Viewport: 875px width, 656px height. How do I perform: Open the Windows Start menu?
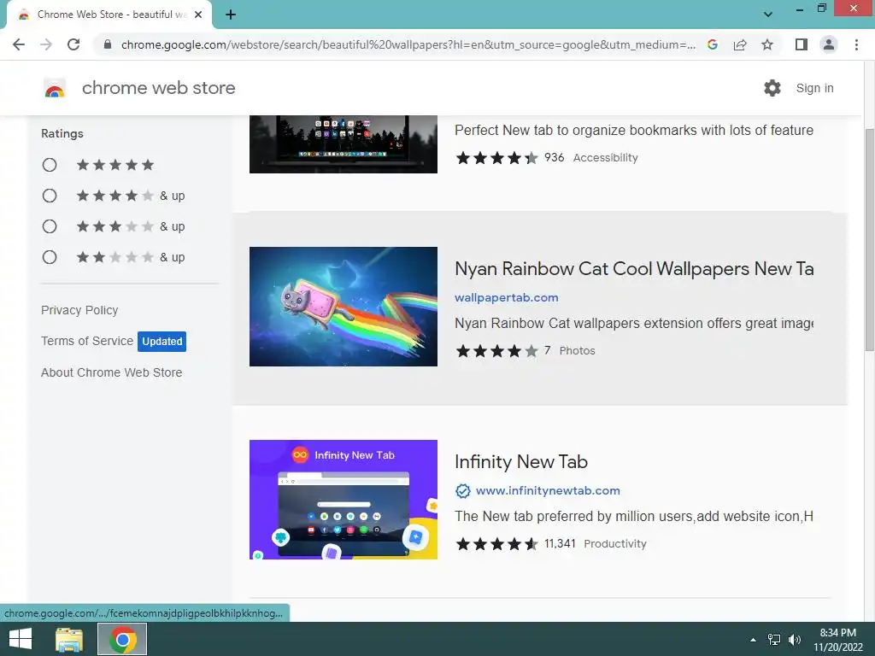pos(21,639)
